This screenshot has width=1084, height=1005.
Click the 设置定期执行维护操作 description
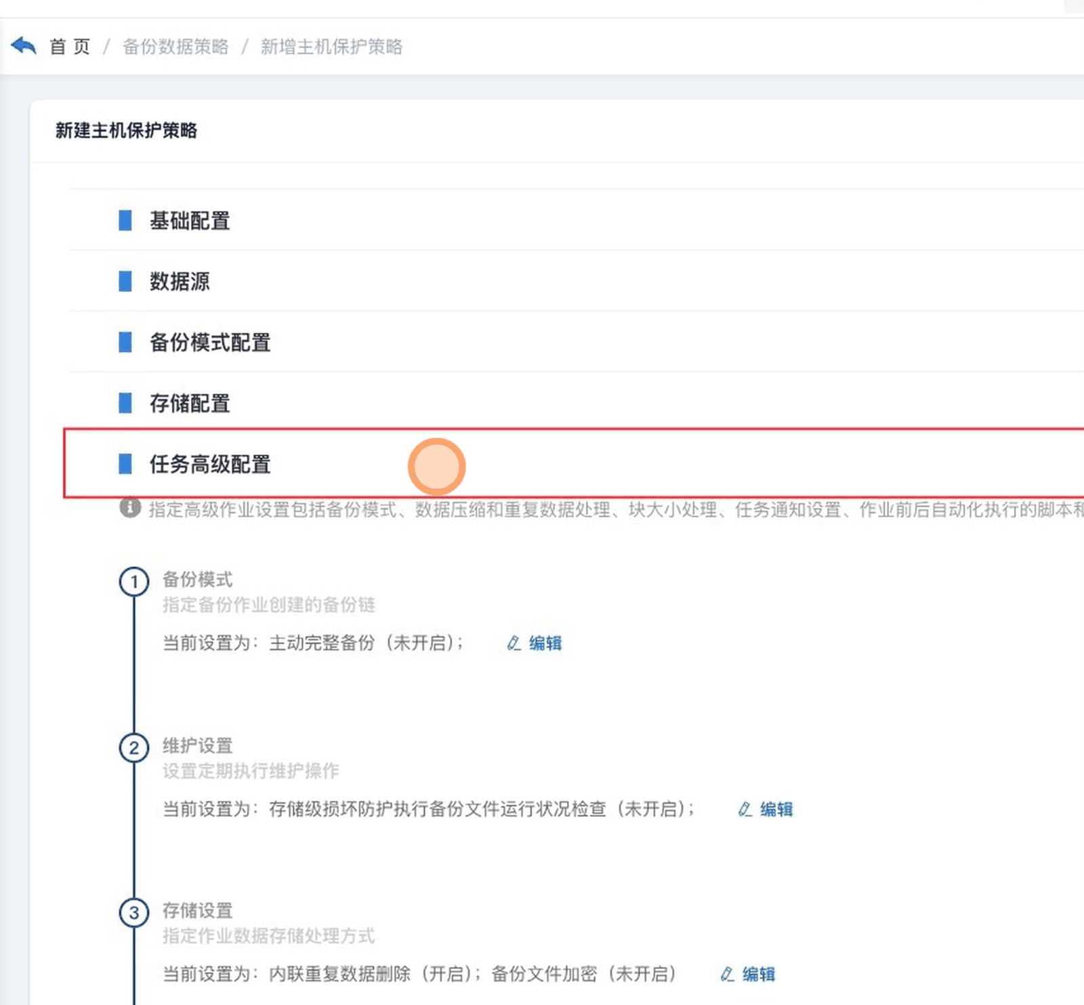[x=251, y=771]
